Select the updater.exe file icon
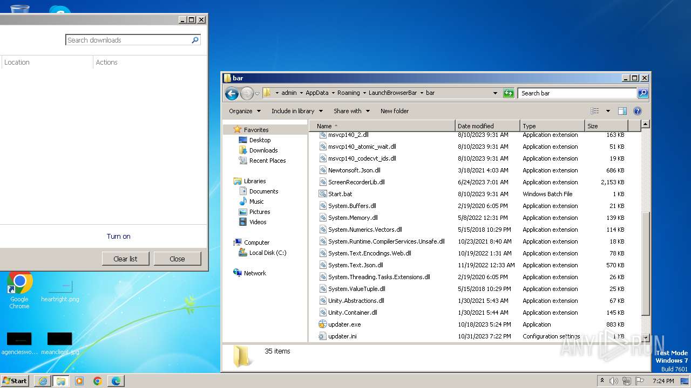691x388 pixels. click(x=323, y=324)
